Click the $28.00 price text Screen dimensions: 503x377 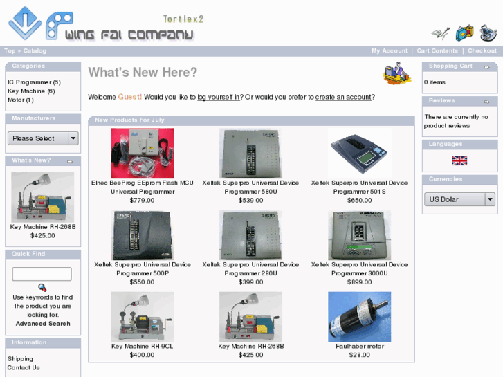[x=359, y=355]
